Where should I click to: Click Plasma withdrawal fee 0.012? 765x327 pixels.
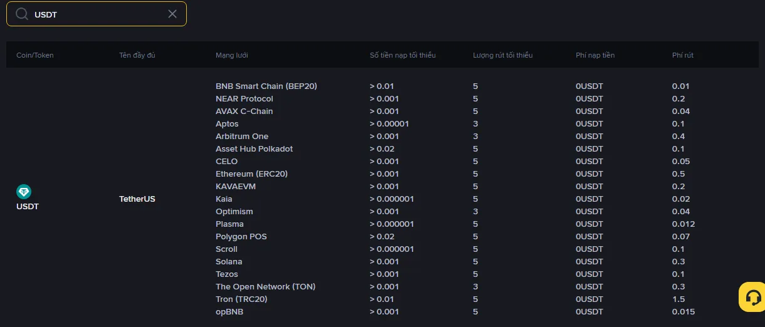[x=683, y=224]
